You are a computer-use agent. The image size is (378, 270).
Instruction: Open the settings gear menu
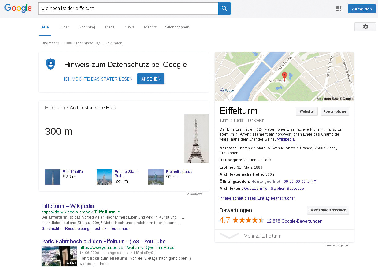(365, 27)
